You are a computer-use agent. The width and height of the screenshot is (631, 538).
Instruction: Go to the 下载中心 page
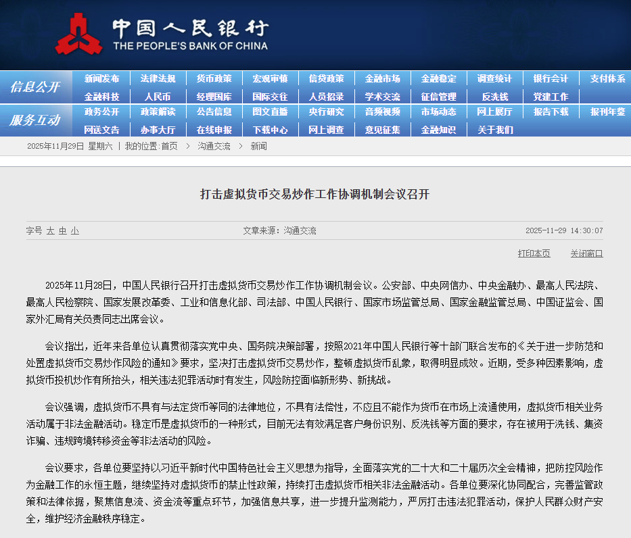point(270,129)
